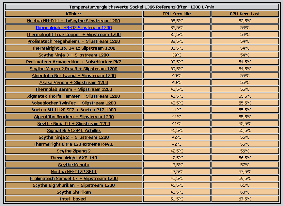This screenshot has width=283, height=206.
Task: Select Scythe Mugen 2 Rev.B link
Action: [73, 69]
